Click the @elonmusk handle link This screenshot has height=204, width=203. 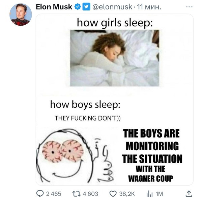112,7
